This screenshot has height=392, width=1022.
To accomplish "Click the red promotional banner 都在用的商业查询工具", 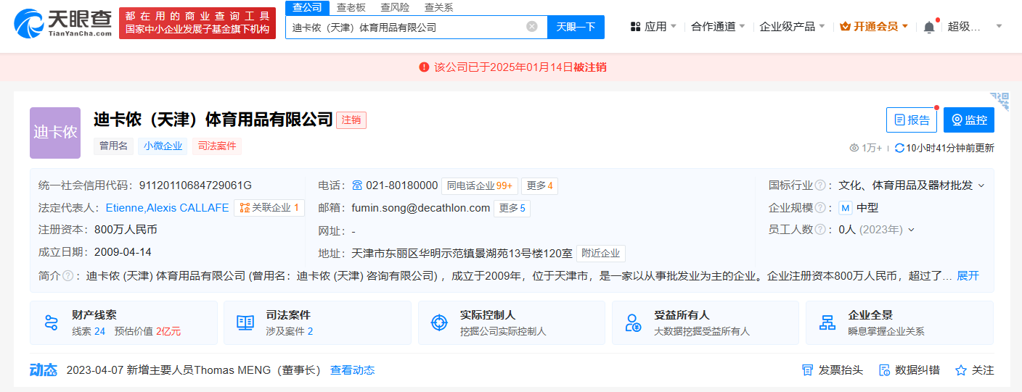I will 197,22.
